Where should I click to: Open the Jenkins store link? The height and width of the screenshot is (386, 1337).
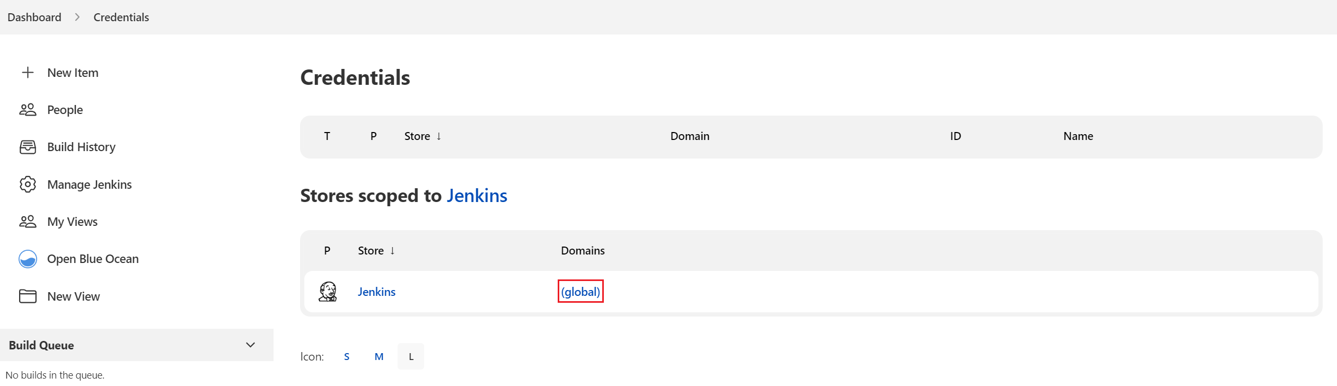pyautogui.click(x=376, y=292)
